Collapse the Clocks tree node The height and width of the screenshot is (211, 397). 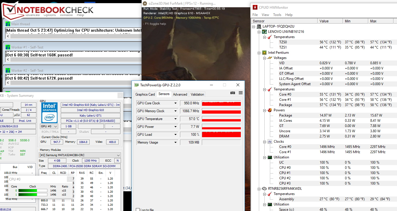[x=264, y=142]
